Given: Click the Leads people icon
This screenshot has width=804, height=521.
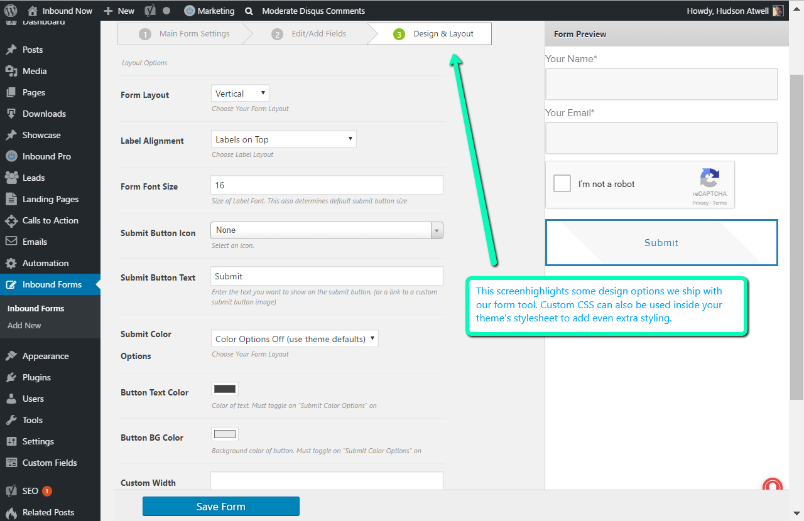Looking at the screenshot, I should (11, 178).
